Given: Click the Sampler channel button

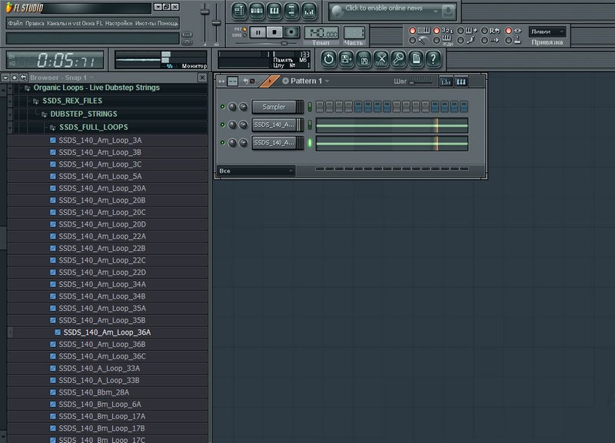Looking at the screenshot, I should [x=273, y=107].
